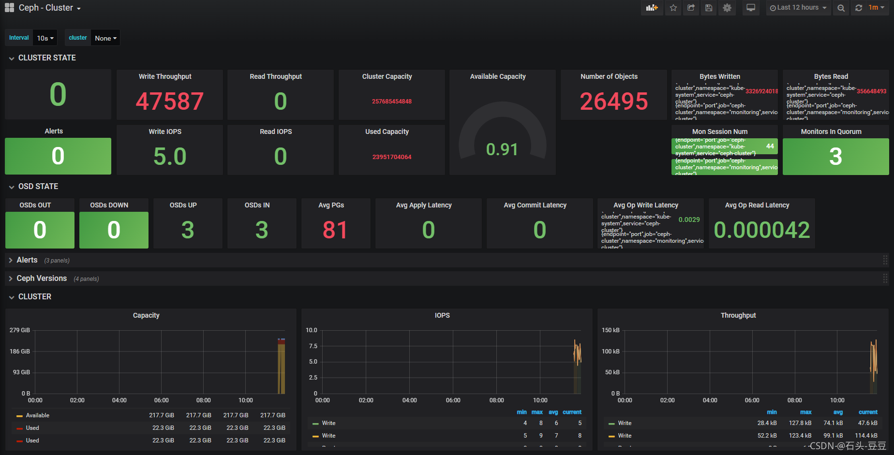Click the OSDs DOWN 0 stat panel

114,230
